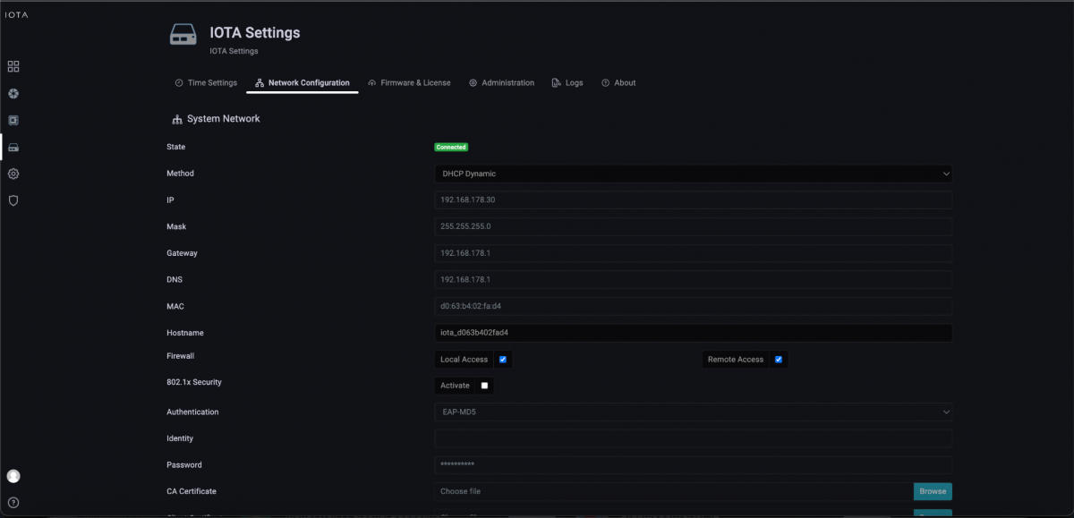
Task: Open the dashboards grid icon in sidebar
Action: coord(13,66)
